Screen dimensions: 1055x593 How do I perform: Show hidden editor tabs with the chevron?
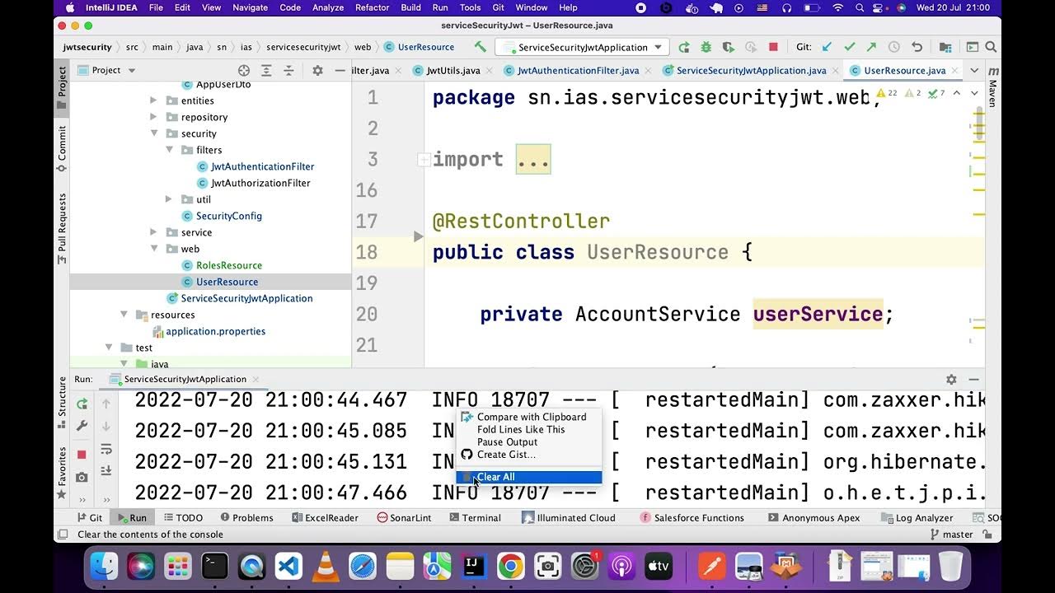(x=974, y=71)
